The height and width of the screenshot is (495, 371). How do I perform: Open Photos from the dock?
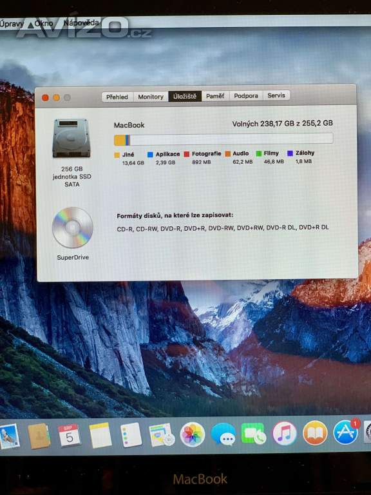(x=192, y=434)
